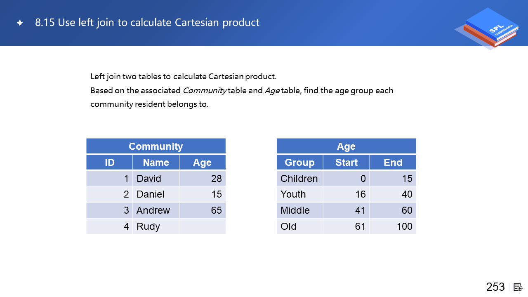Click the star bullet in the header
This screenshot has height=297, width=528.
click(x=20, y=23)
